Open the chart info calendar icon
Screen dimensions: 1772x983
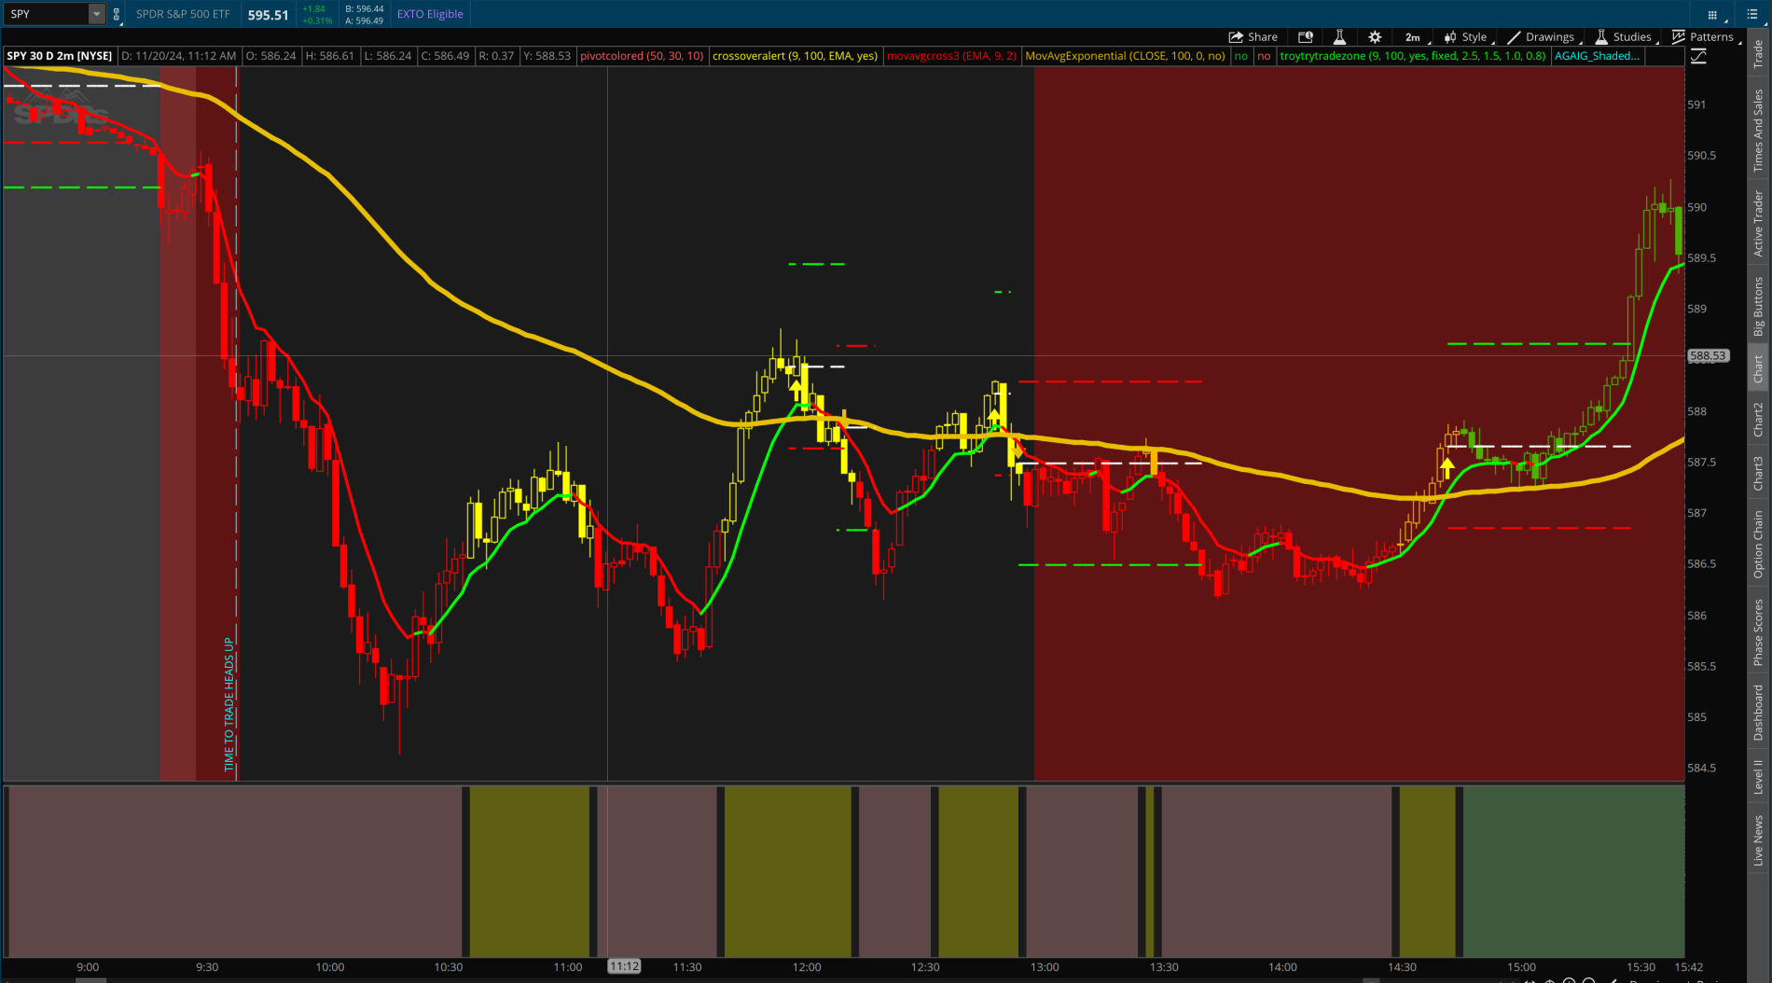[1306, 37]
